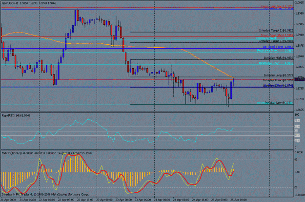Image resolution: width=305 pixels, height=202 pixels.
Task: Select the 21 Apr 2008 date label
Action: point(8,200)
